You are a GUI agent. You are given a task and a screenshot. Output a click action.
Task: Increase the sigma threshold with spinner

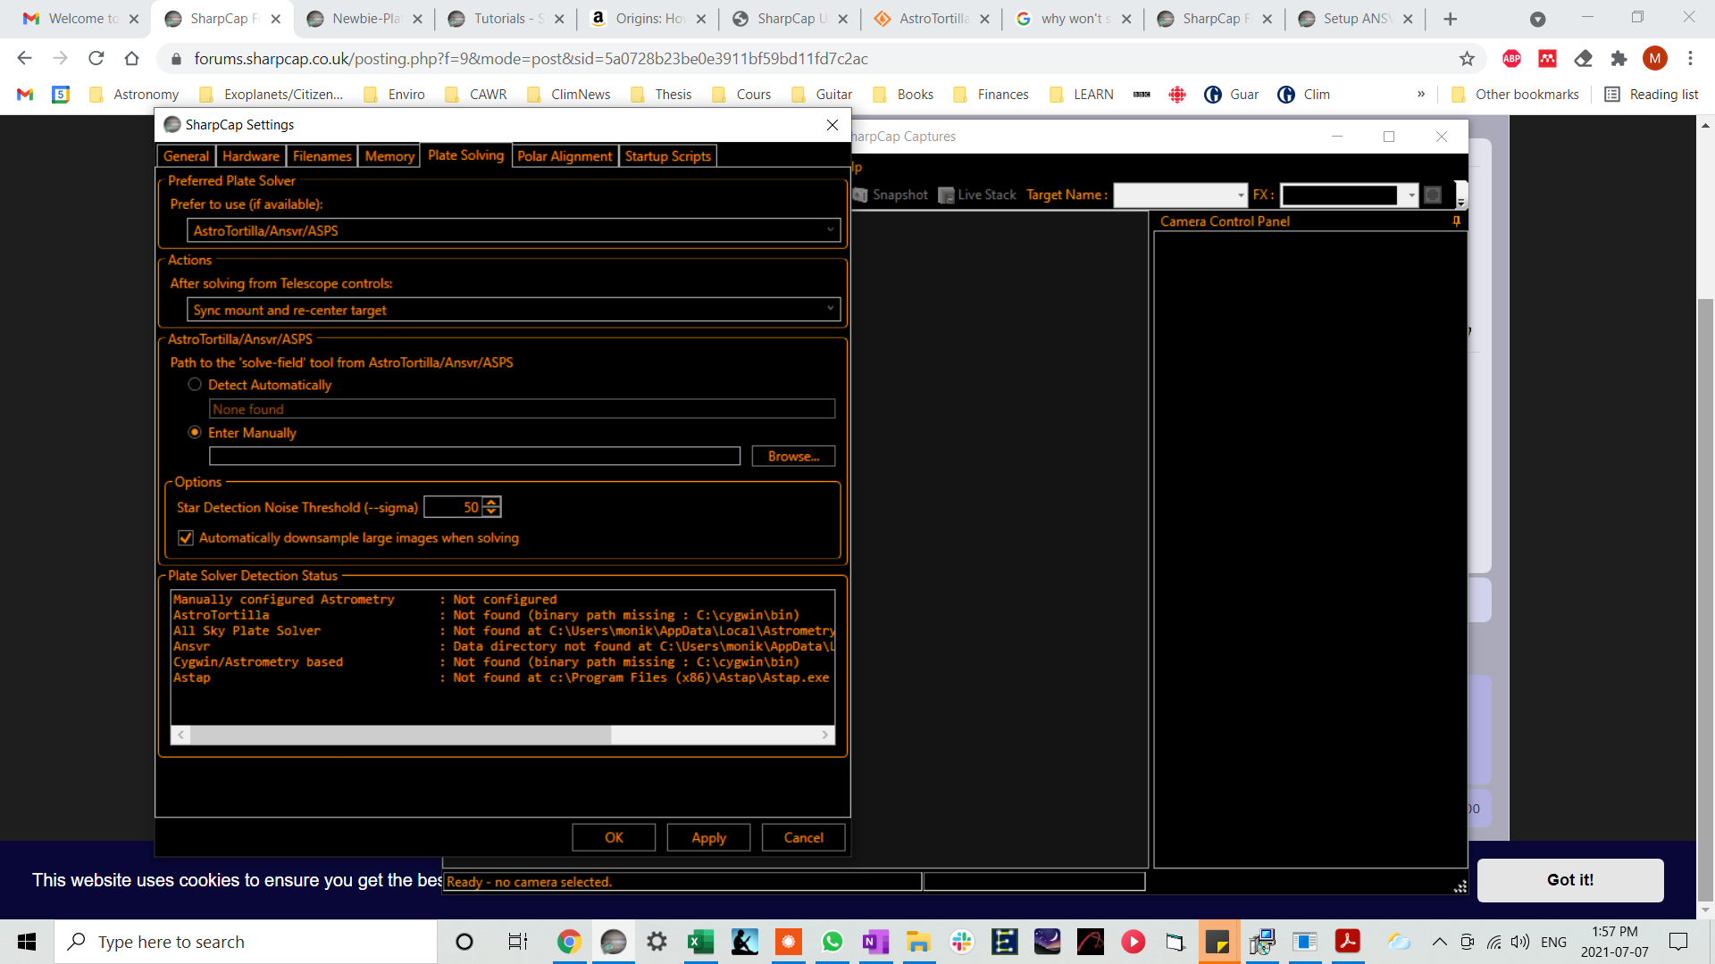(491, 503)
